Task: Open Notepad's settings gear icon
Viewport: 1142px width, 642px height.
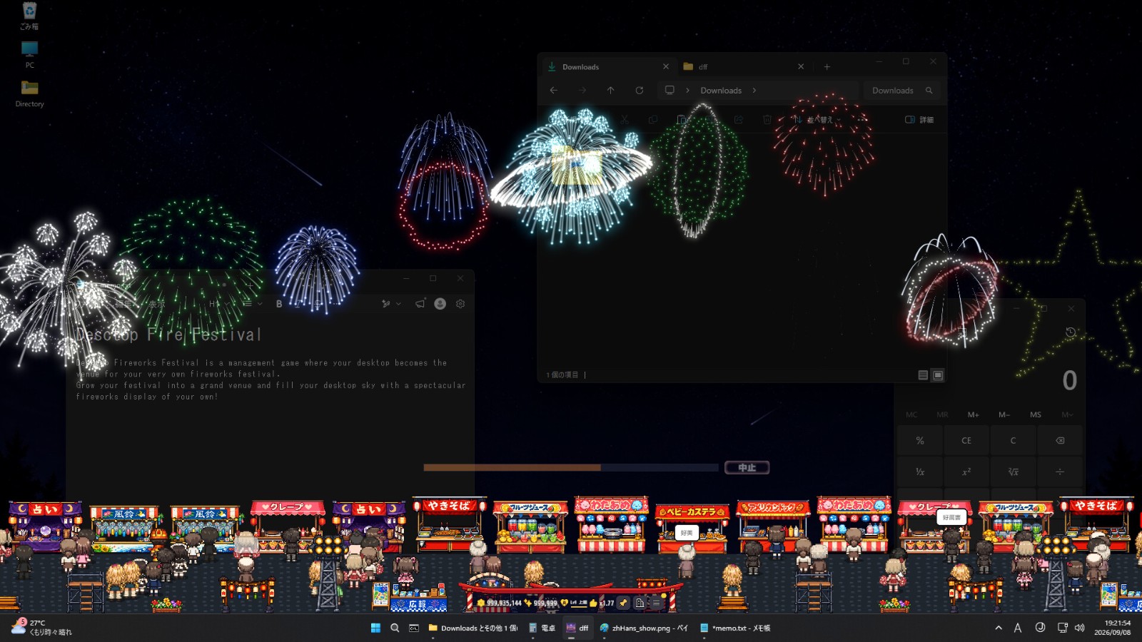Action: [460, 304]
